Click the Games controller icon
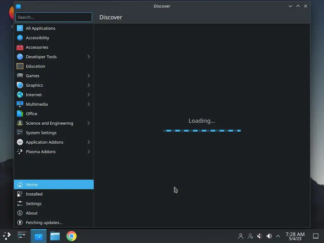This screenshot has height=243, width=324. pyautogui.click(x=20, y=76)
